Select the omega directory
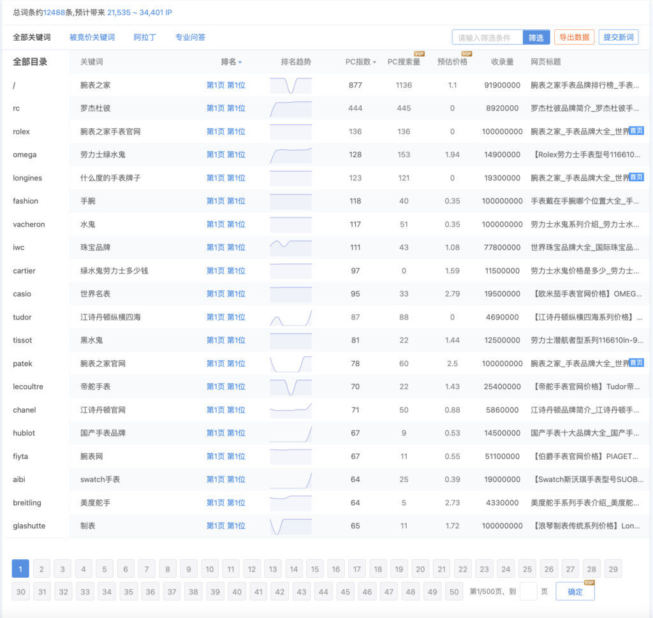Viewport: 653px width, 618px height. (x=25, y=154)
